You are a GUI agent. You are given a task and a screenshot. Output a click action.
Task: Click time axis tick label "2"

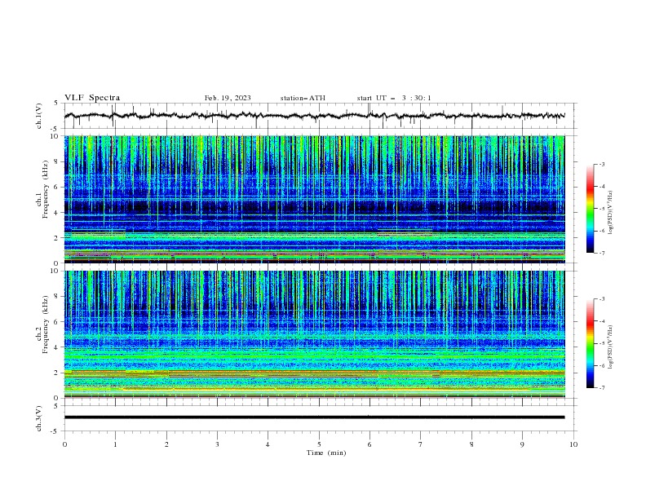[166, 444]
